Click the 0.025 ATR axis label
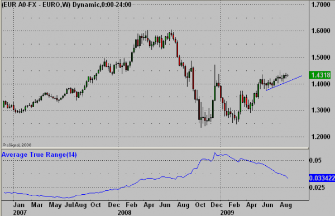335x216 pixels. [317, 188]
